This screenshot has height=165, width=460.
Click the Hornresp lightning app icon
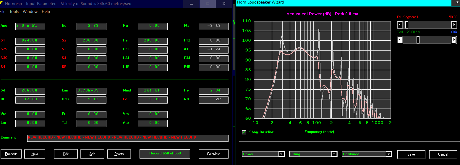tap(1, 4)
